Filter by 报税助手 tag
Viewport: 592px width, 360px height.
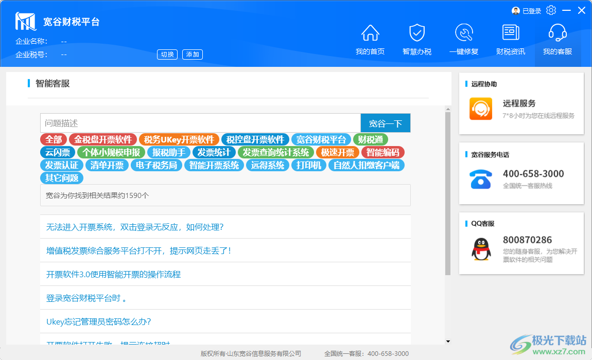pyautogui.click(x=169, y=152)
